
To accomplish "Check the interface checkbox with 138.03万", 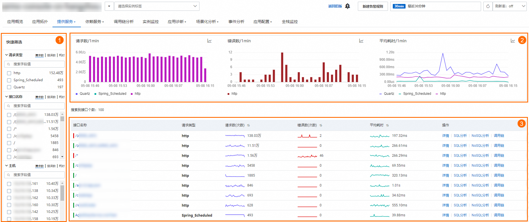I will point(9,115).
